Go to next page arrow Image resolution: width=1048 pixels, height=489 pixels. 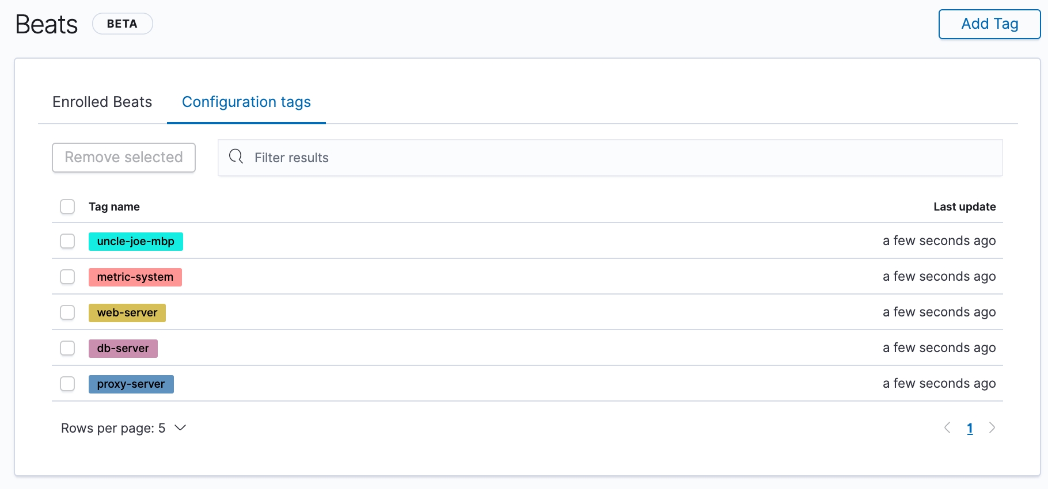coord(992,427)
